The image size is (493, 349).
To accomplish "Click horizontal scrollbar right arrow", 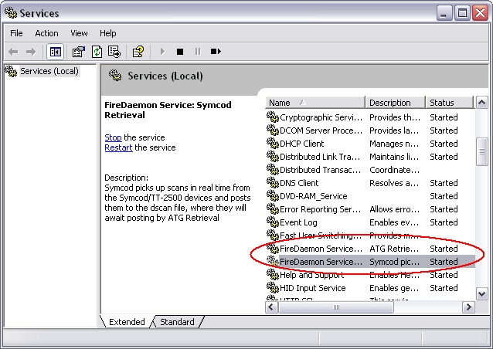I will pos(468,307).
